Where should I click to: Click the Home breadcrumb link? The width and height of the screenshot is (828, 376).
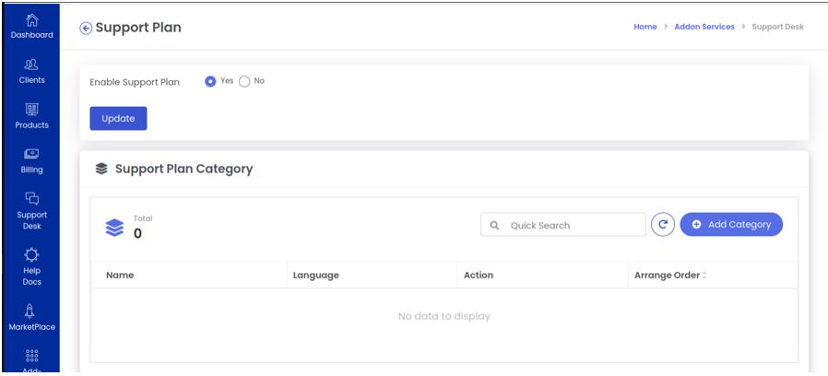coord(645,27)
